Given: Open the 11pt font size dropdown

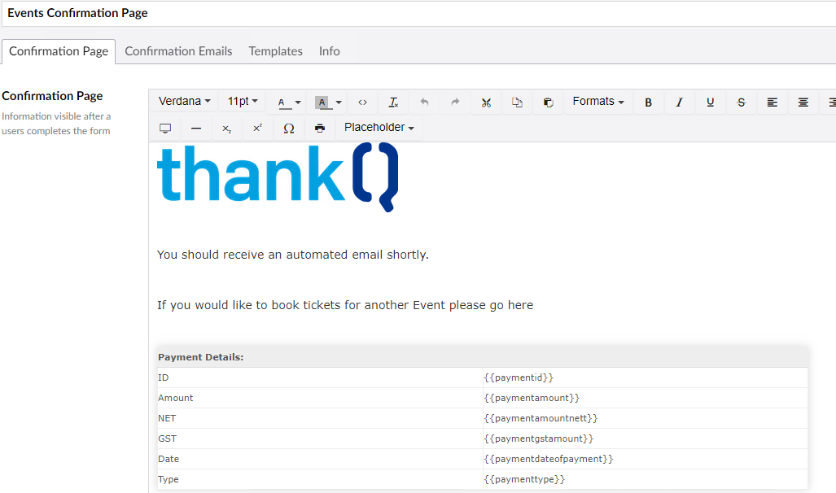Looking at the screenshot, I should [x=243, y=102].
